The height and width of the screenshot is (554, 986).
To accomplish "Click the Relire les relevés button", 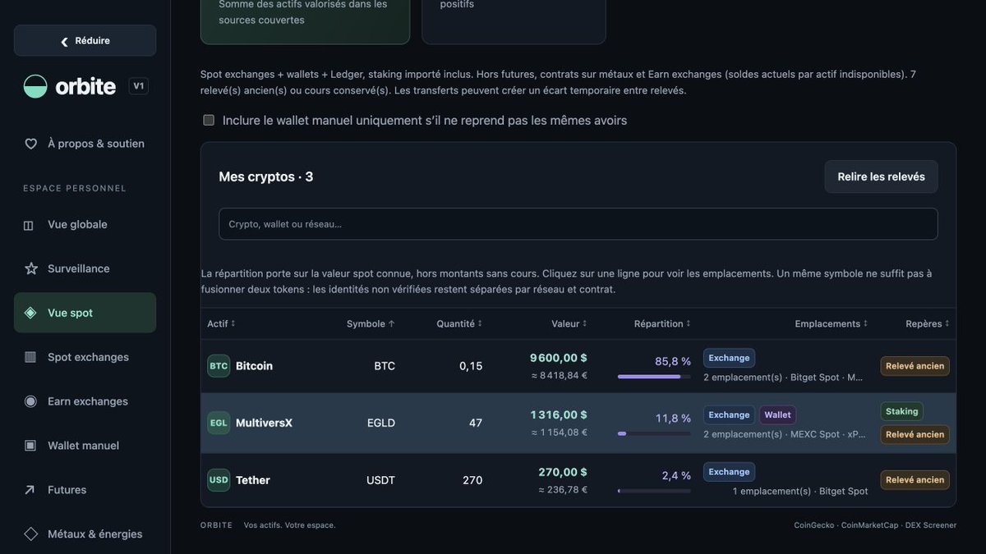I will tap(881, 176).
